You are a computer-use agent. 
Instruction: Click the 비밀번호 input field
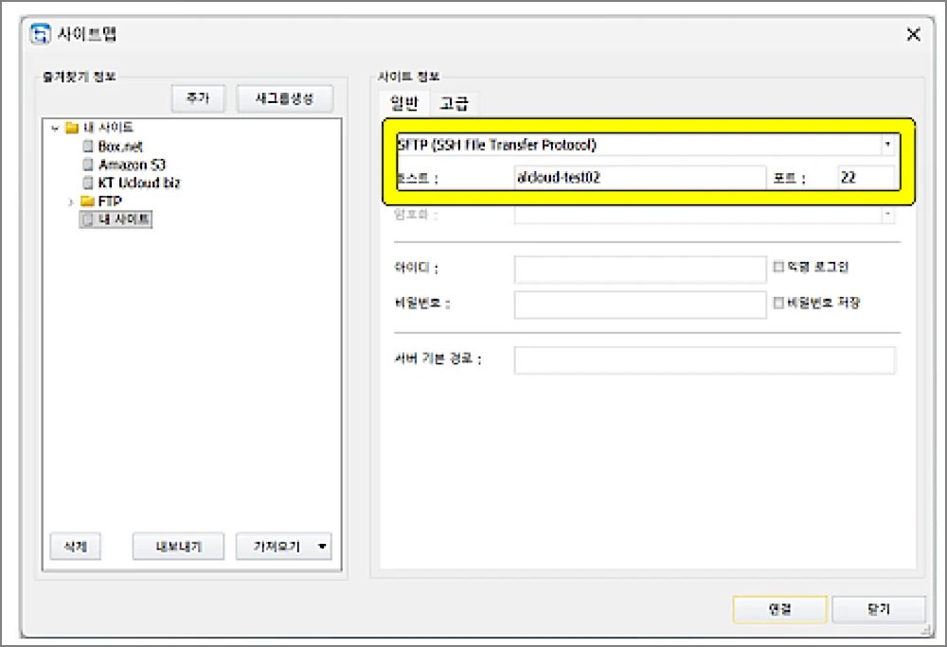(640, 306)
